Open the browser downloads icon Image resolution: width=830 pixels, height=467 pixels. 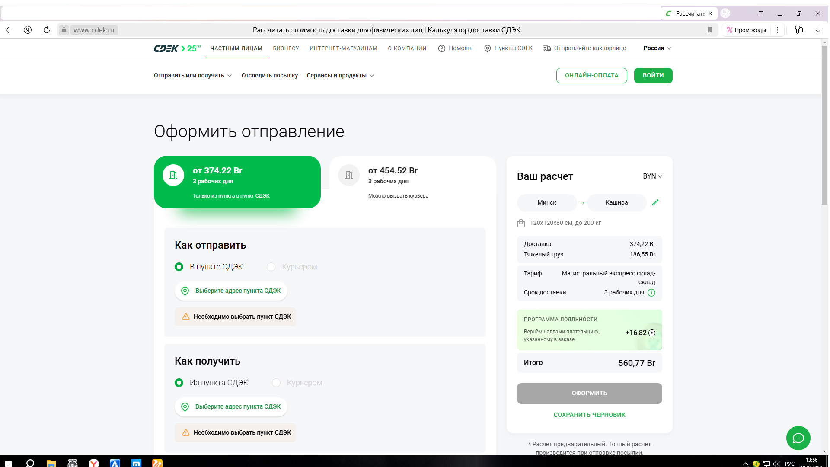(818, 30)
